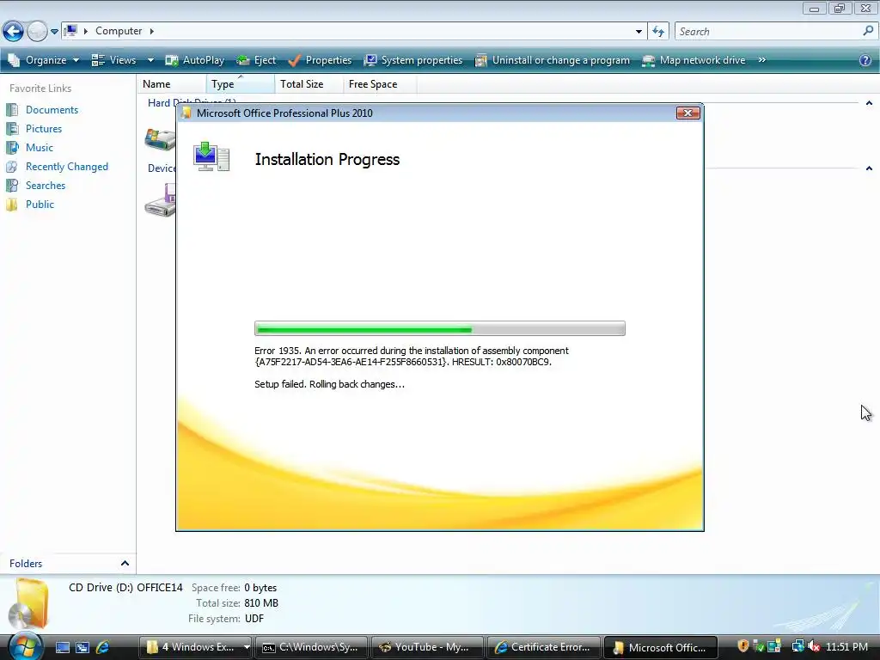Open the recent pages dropdown arrow
Image resolution: width=880 pixels, height=660 pixels.
pos(54,32)
